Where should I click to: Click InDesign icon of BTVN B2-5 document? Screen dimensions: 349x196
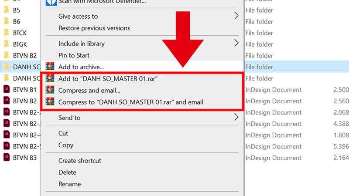[x=7, y=146]
